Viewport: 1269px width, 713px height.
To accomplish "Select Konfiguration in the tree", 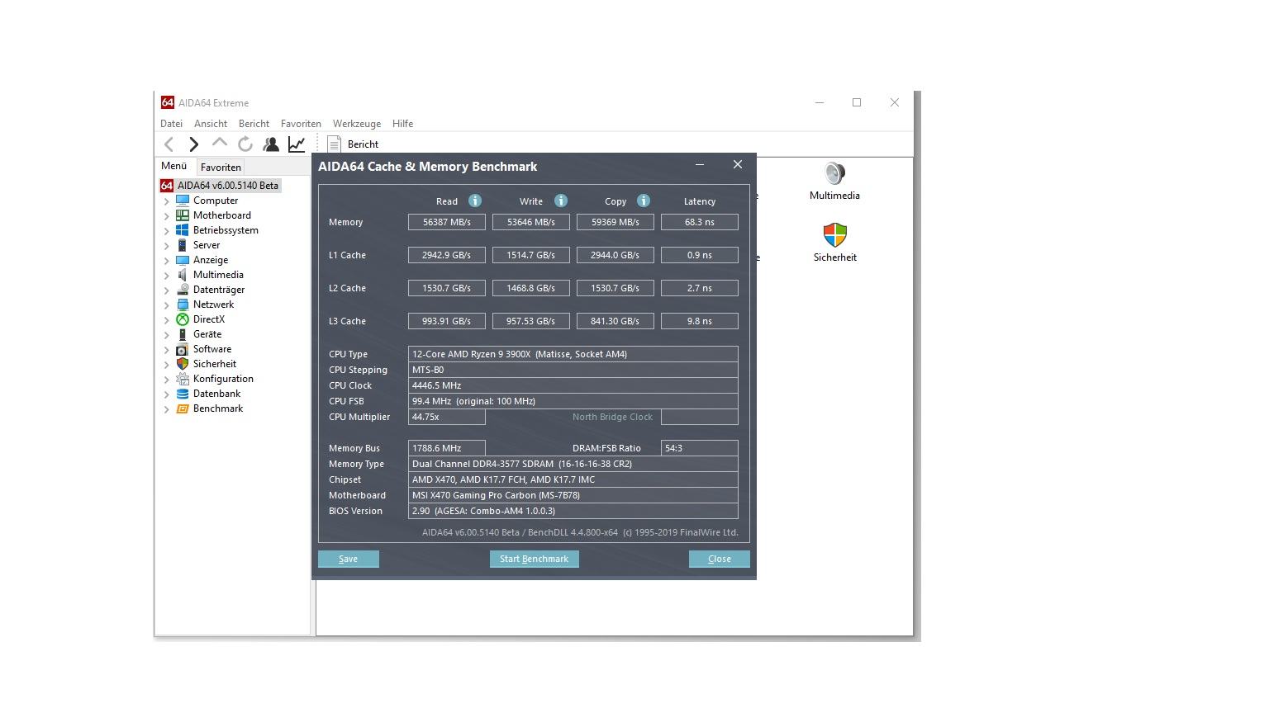I will click(223, 379).
